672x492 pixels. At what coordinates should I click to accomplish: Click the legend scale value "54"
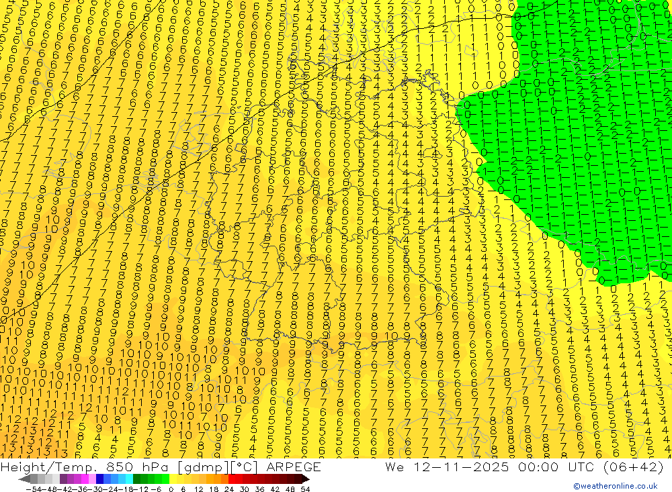point(305,489)
